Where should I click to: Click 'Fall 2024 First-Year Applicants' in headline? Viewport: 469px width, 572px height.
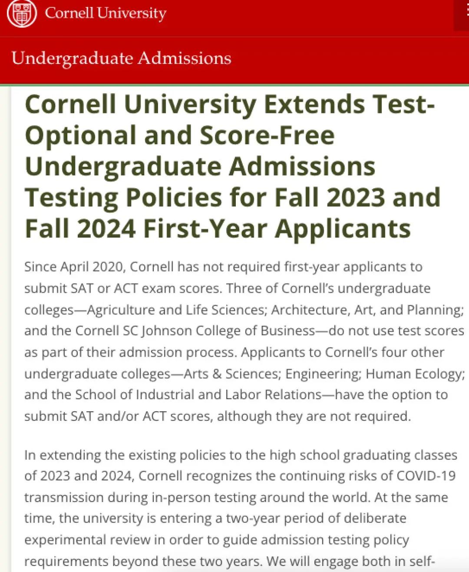point(218,228)
